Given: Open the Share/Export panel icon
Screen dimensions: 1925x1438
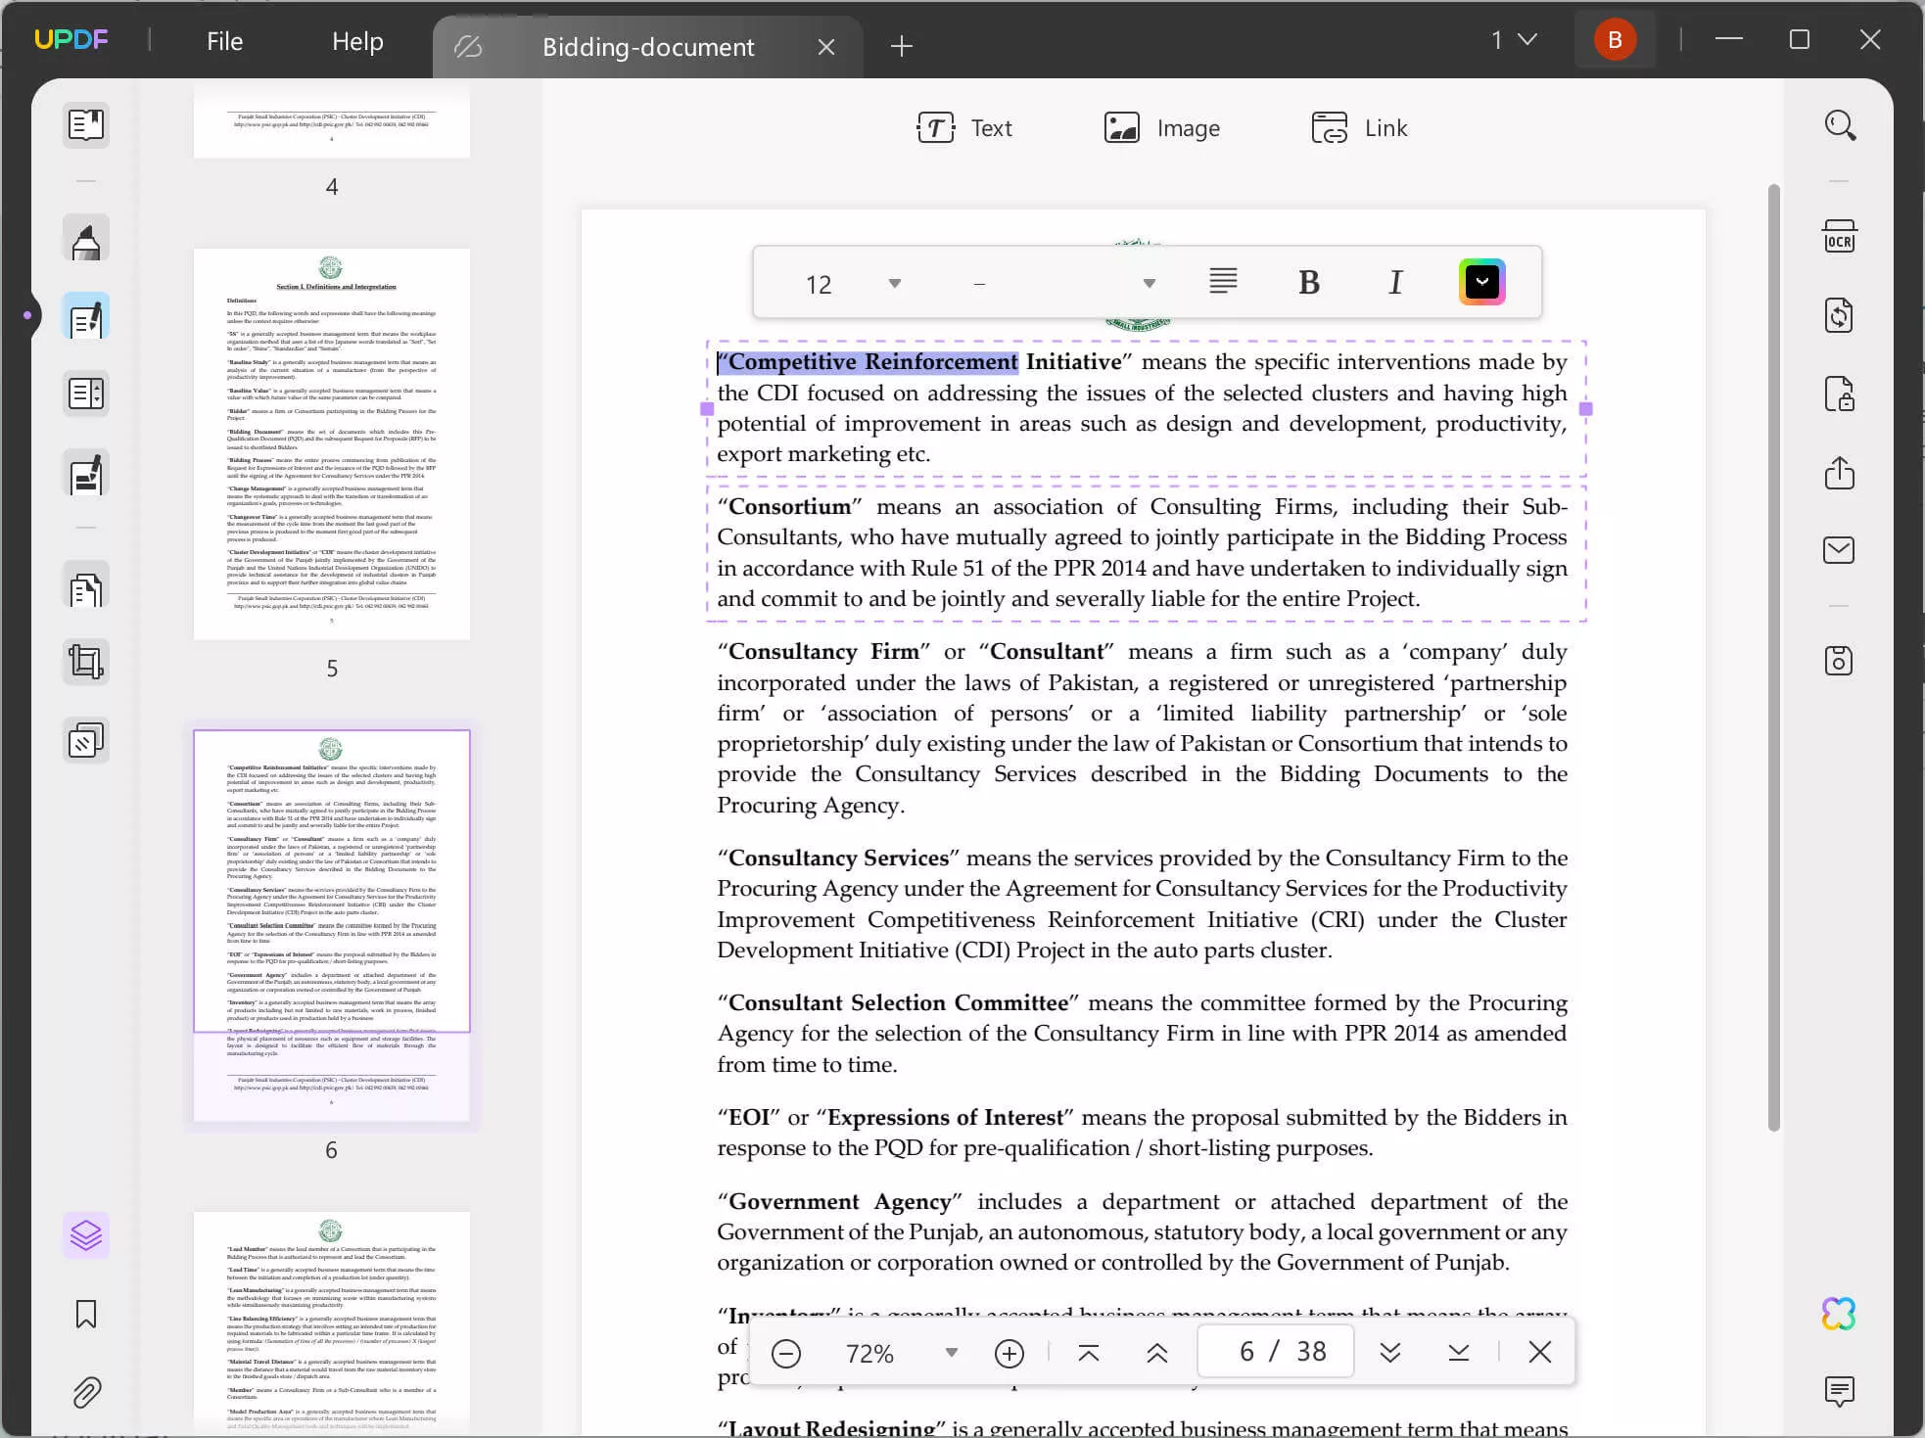Looking at the screenshot, I should [1839, 471].
